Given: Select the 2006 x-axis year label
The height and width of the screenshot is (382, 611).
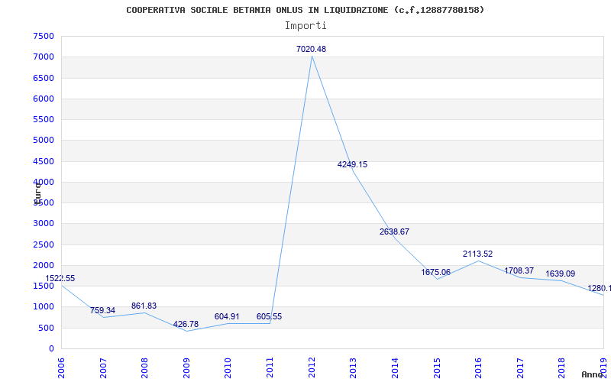Looking at the screenshot, I should pos(62,366).
